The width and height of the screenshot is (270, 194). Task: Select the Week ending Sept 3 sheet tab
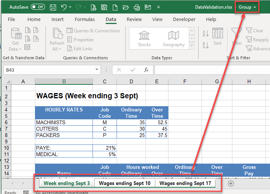(x=67, y=183)
